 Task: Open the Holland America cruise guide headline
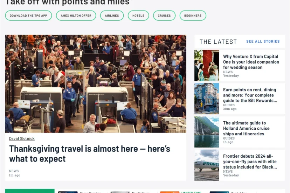[246, 128]
